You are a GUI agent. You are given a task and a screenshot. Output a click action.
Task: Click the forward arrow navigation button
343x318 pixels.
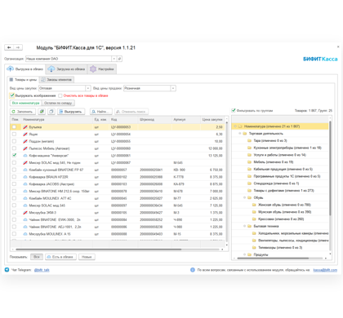(18, 47)
